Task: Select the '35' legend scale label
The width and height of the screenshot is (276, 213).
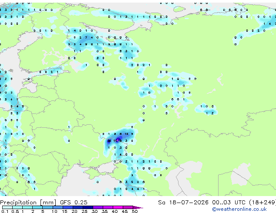Action: pos(104,211)
